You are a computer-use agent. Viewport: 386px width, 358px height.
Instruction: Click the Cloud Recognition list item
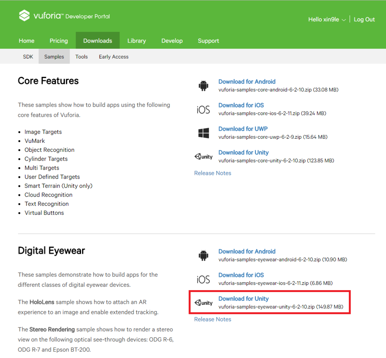(49, 195)
